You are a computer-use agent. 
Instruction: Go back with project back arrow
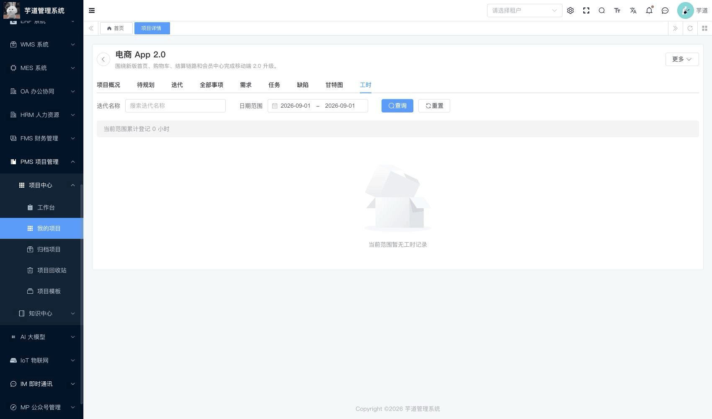pos(103,59)
